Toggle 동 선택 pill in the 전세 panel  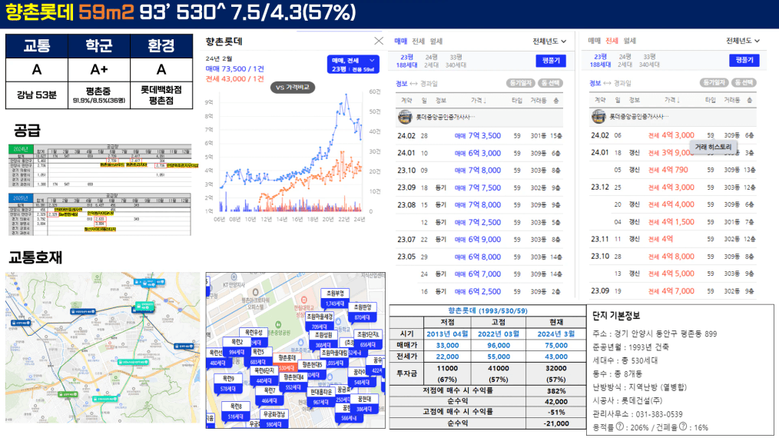click(x=744, y=82)
